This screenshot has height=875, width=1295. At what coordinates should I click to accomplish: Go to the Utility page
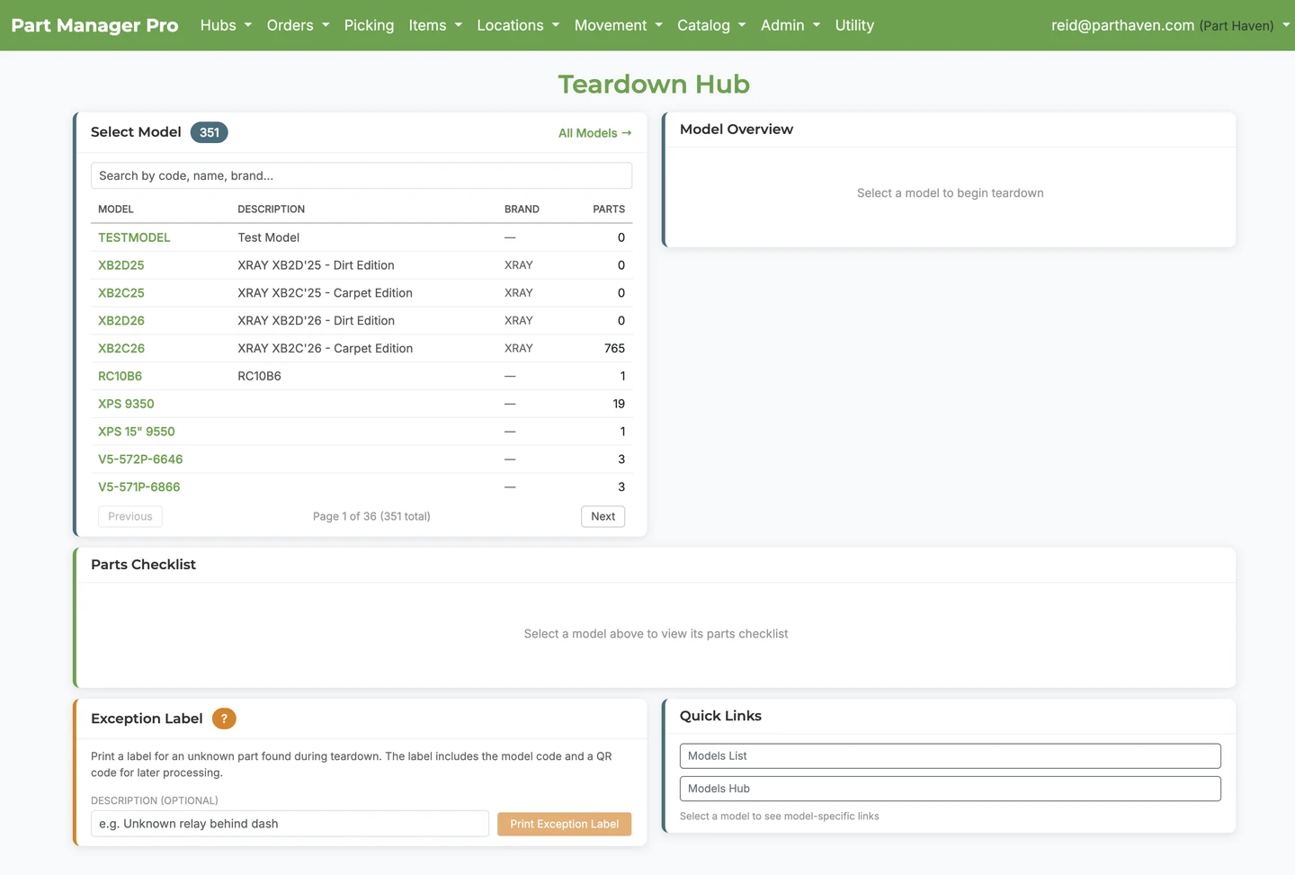click(x=854, y=25)
